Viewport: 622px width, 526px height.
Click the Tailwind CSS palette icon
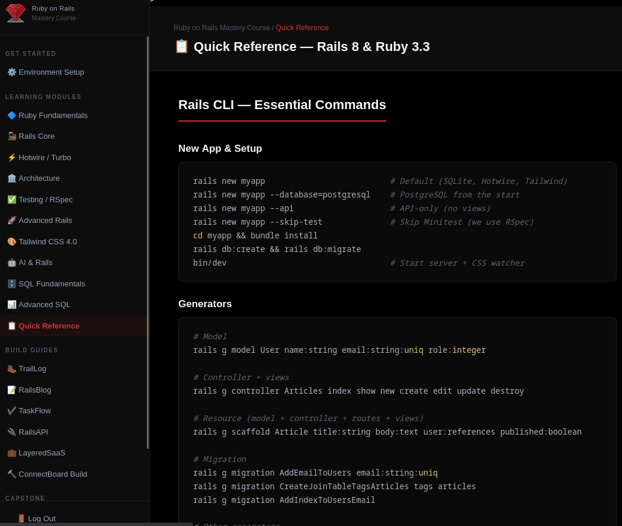coord(12,242)
